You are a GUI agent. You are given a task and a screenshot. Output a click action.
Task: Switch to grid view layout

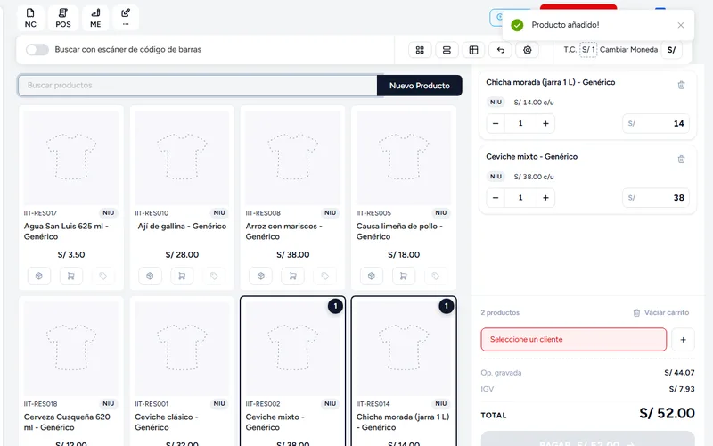[x=420, y=50]
